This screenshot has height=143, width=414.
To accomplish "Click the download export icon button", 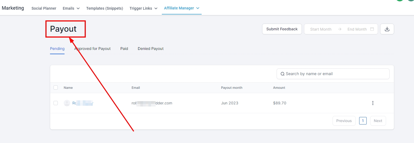I will (387, 29).
